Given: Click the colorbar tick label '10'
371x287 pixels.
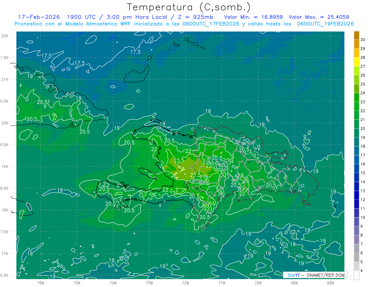Looking at the screenshot, I should click(363, 218).
